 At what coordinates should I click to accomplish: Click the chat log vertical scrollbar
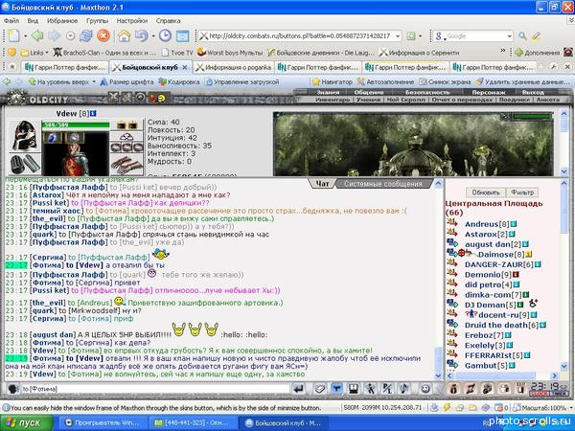click(438, 280)
